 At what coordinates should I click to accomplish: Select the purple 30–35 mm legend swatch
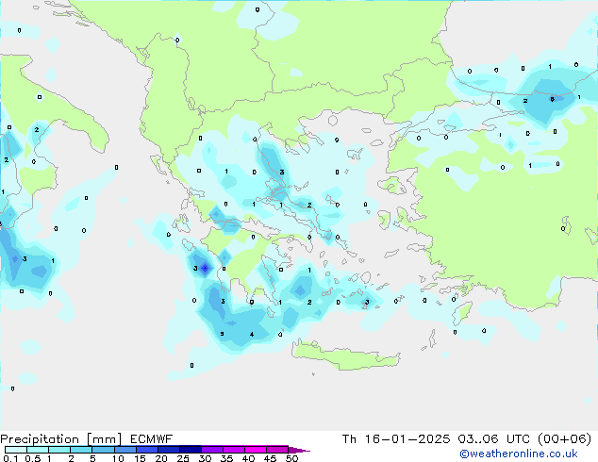point(213,450)
